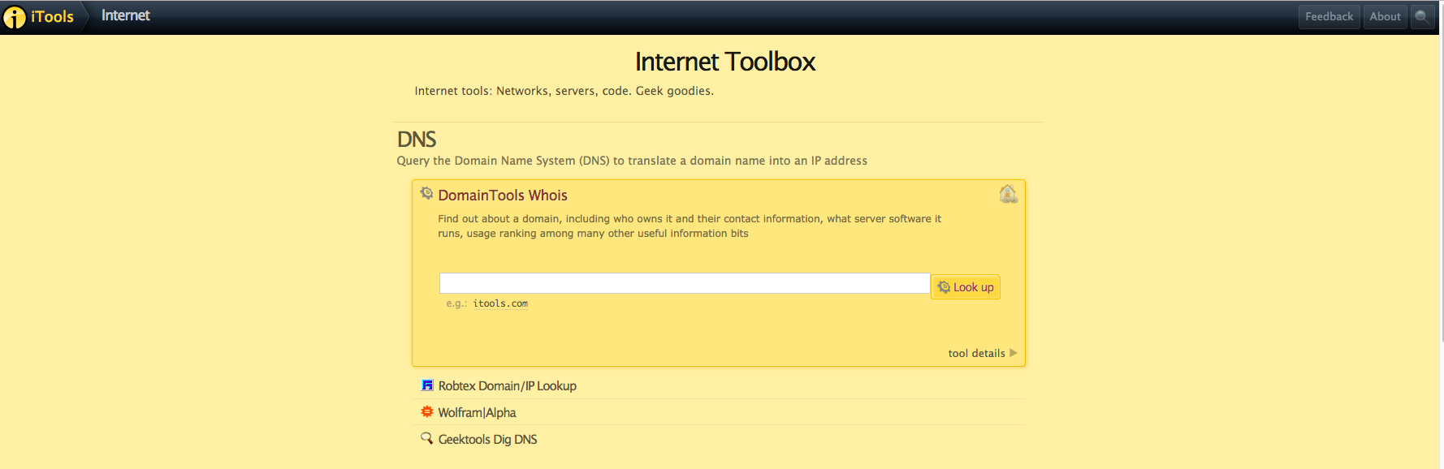Expand the tool details section
Image resolution: width=1444 pixels, height=469 pixels.
pos(976,353)
